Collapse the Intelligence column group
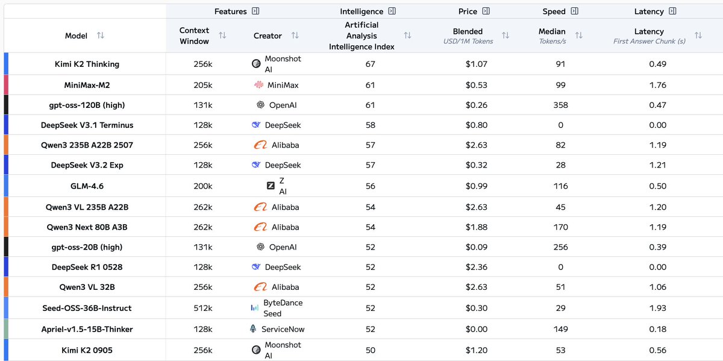 (392, 11)
